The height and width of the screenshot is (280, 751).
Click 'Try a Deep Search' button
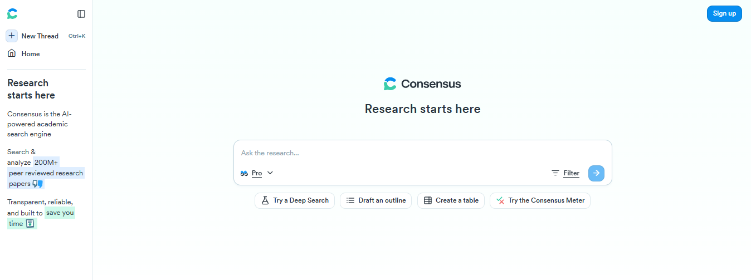pos(295,200)
